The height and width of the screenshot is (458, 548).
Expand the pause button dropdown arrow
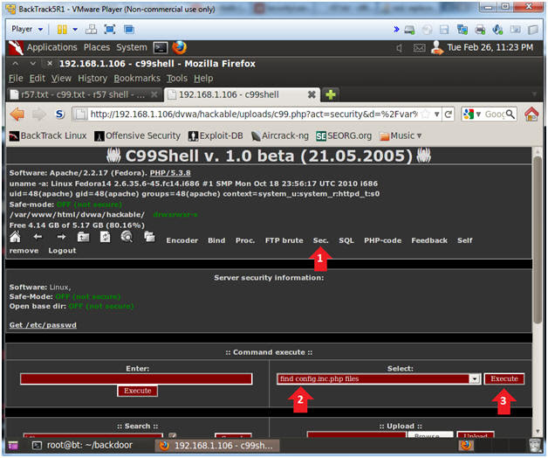pos(75,30)
